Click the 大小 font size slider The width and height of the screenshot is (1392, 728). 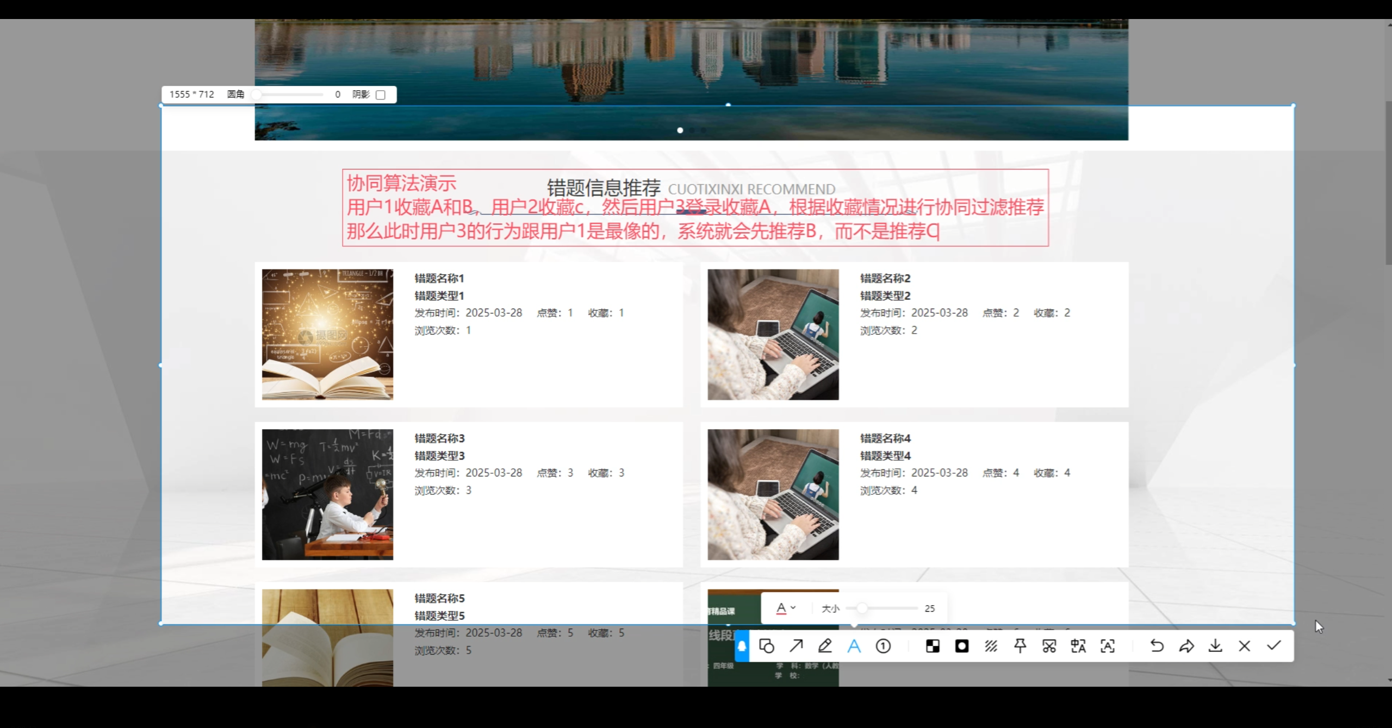point(881,608)
